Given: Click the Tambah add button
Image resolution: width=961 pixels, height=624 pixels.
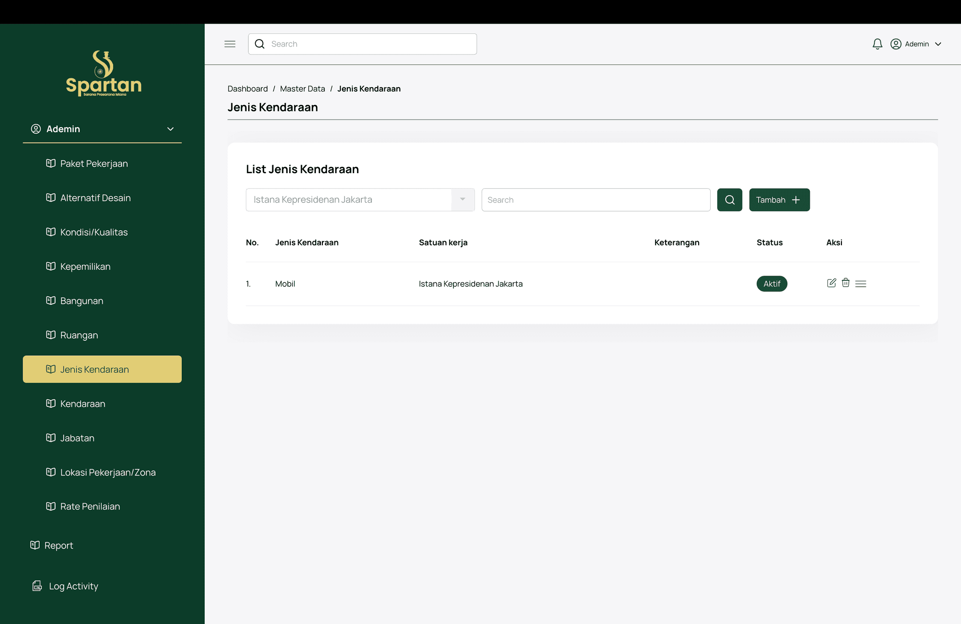Looking at the screenshot, I should click(x=779, y=200).
